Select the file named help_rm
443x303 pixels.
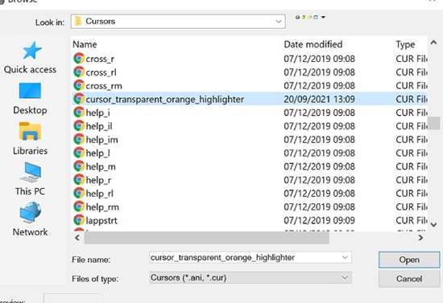click(x=102, y=207)
